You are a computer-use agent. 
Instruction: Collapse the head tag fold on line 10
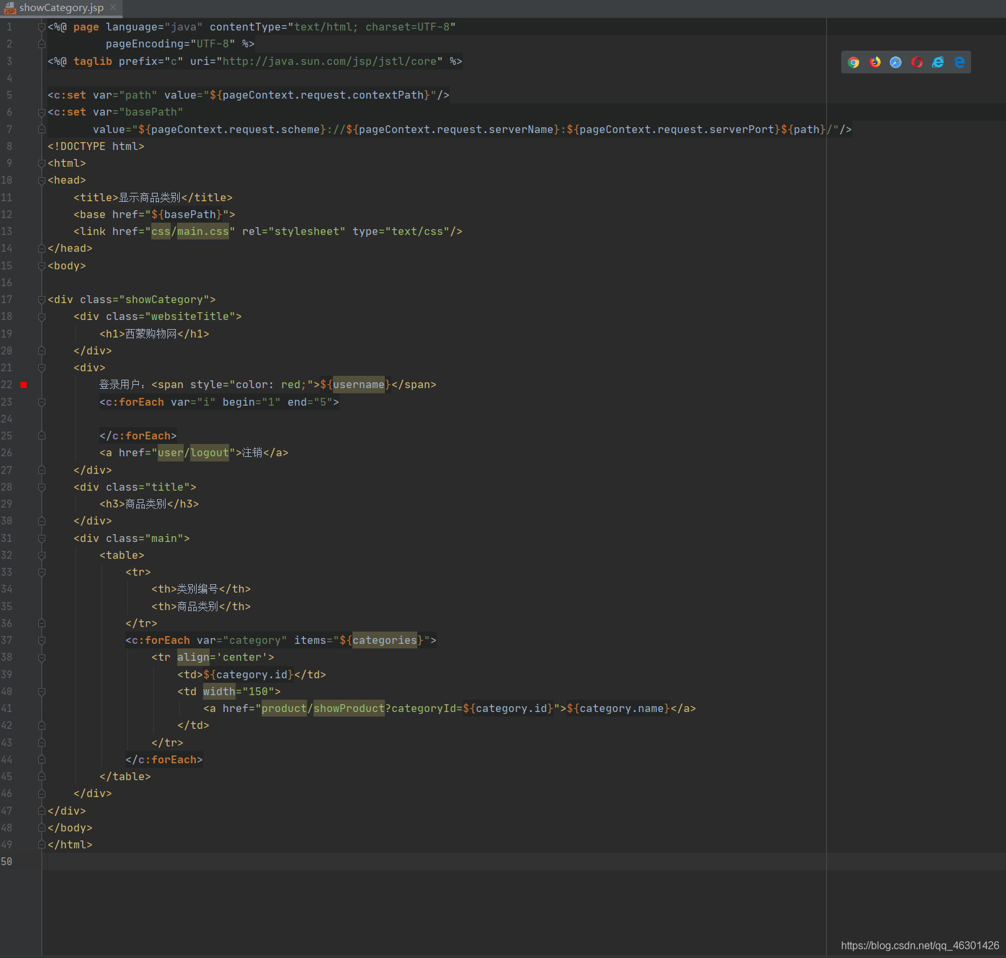click(42, 180)
